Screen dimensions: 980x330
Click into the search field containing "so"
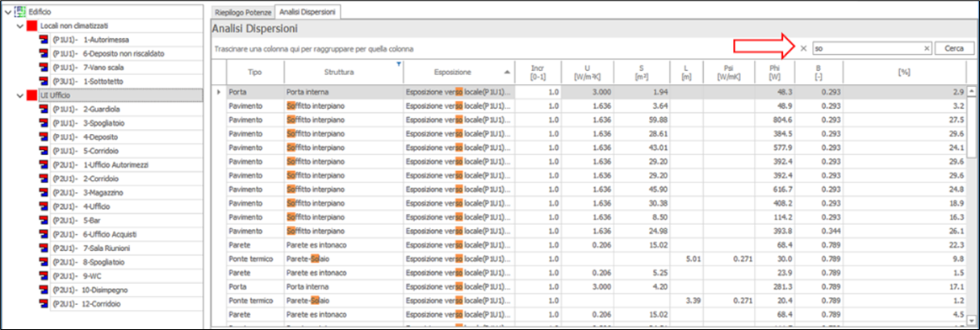tap(868, 48)
